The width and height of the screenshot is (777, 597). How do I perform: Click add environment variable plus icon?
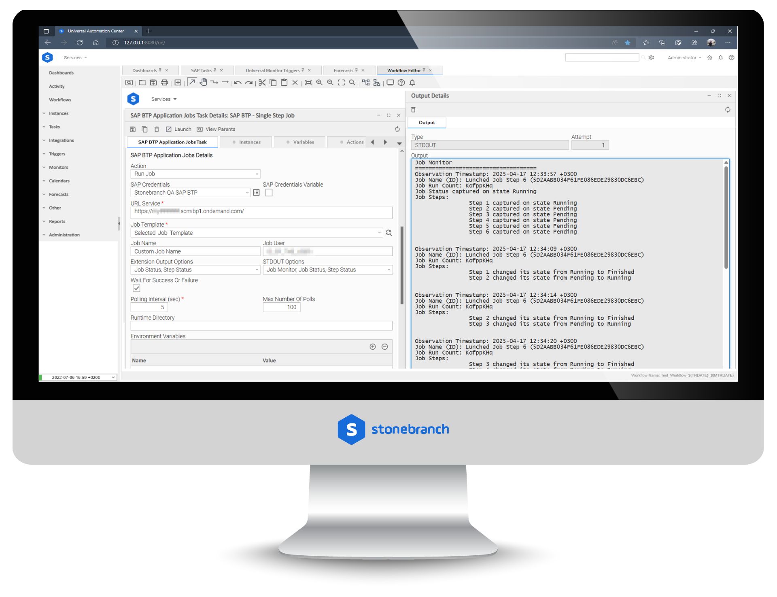tap(373, 347)
